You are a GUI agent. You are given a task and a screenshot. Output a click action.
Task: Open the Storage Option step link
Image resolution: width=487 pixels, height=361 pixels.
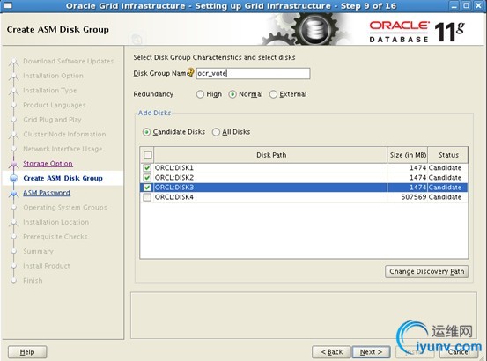click(x=48, y=164)
